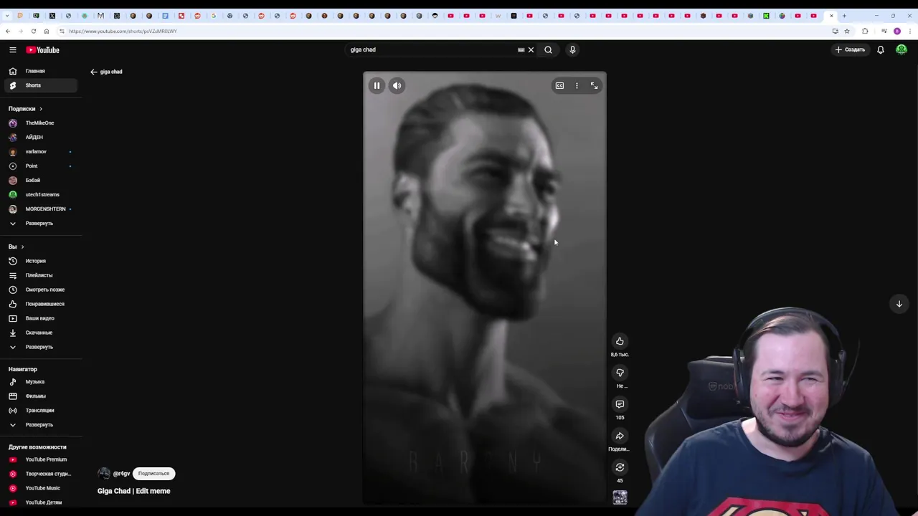Enter fullscreen on the Short
Screen dimensions: 918x516
(594, 85)
